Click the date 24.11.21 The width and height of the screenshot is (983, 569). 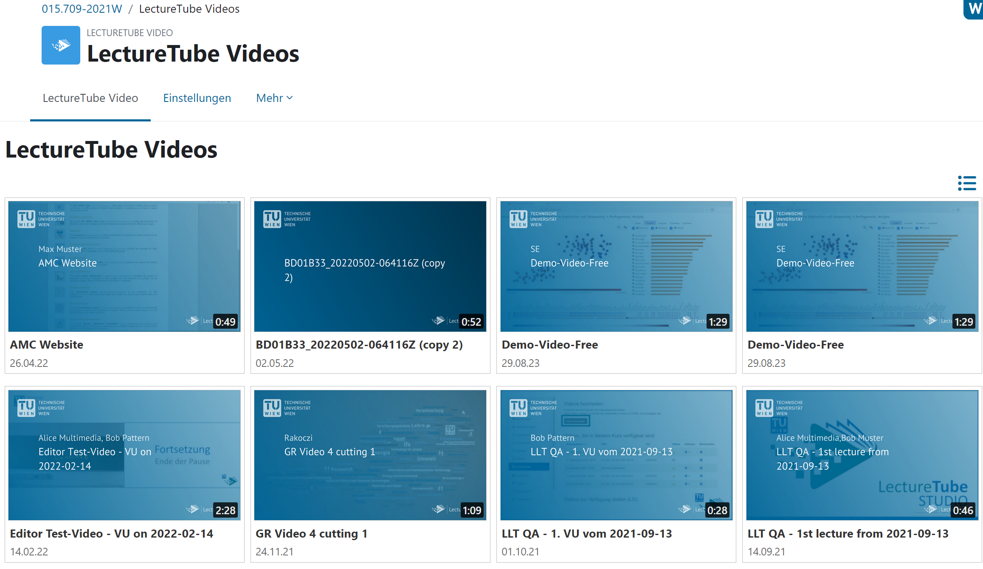coord(274,552)
